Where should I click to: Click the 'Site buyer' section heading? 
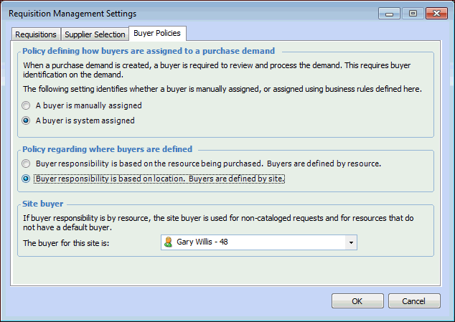[43, 204]
